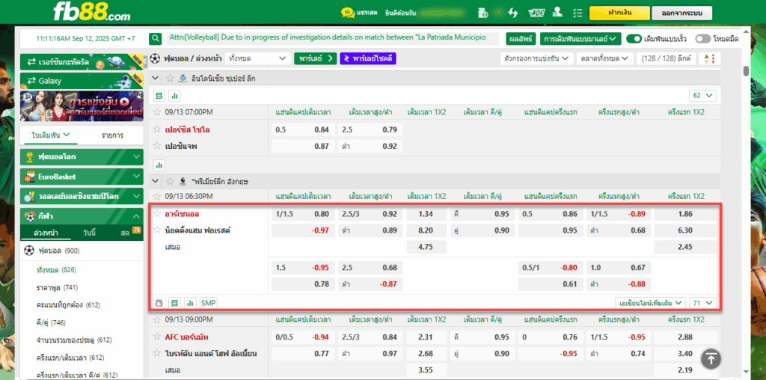Click the stopwatch icon under the Arsenal match

[159, 303]
